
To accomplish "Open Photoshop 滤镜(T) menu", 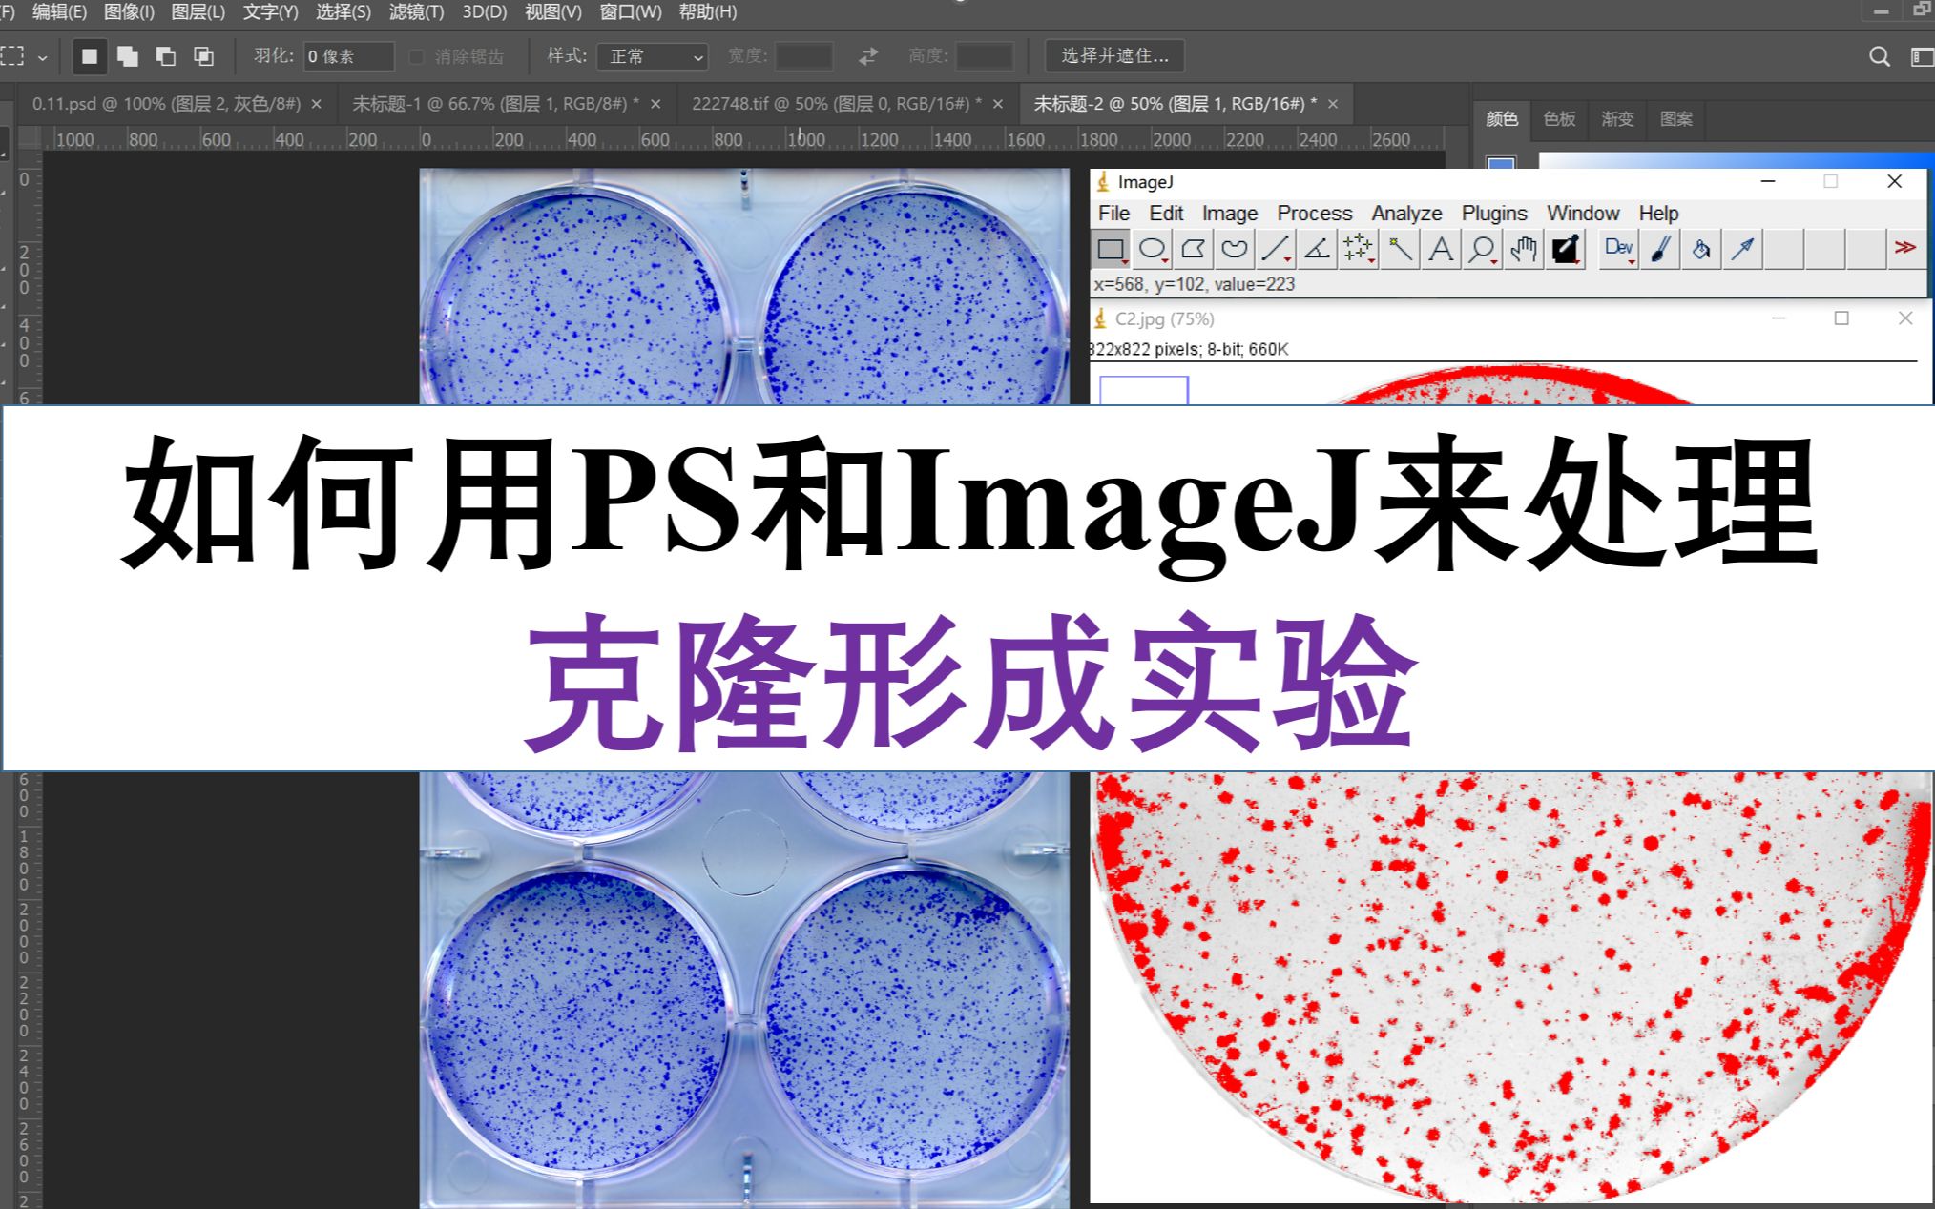I will 417,12.
